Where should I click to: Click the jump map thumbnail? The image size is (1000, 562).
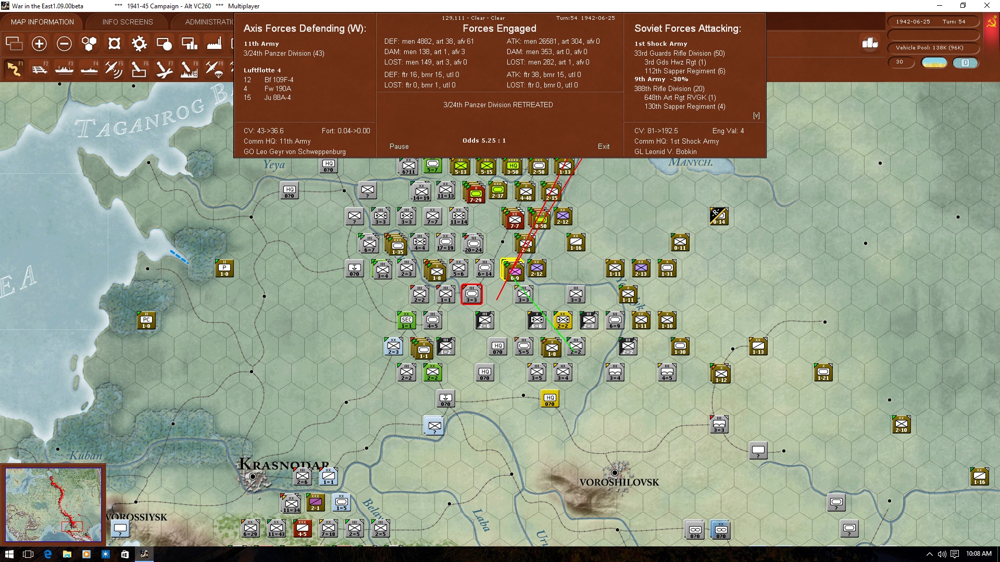(x=53, y=505)
